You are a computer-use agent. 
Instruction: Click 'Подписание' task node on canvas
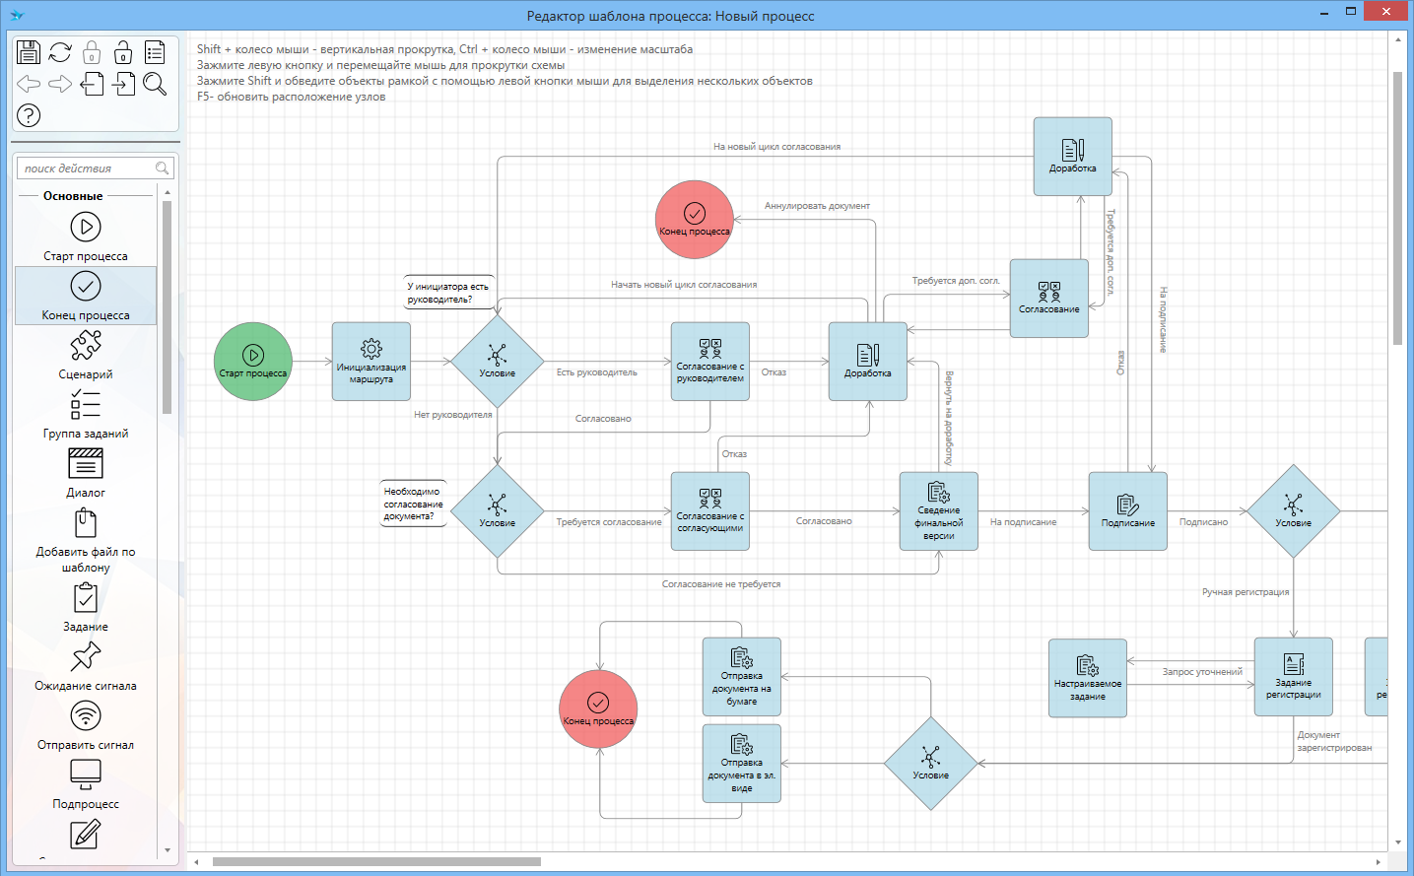1127,511
